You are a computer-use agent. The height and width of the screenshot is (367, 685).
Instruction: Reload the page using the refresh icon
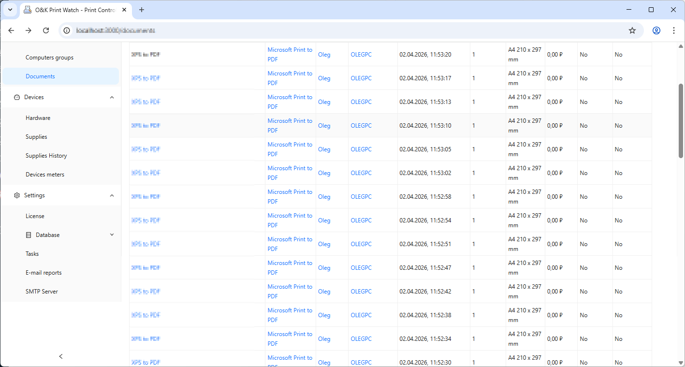(46, 30)
